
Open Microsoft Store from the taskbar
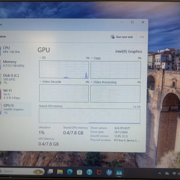tap(80, 172)
